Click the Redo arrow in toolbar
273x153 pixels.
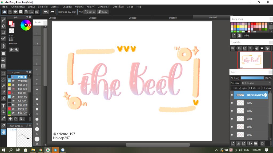[x=52, y=12]
